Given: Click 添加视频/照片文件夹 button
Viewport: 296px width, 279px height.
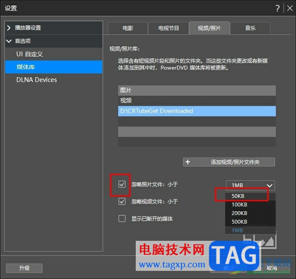Looking at the screenshot, I should tap(229, 162).
